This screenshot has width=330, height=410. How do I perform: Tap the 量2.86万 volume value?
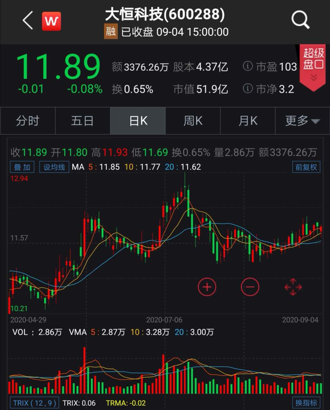click(234, 152)
